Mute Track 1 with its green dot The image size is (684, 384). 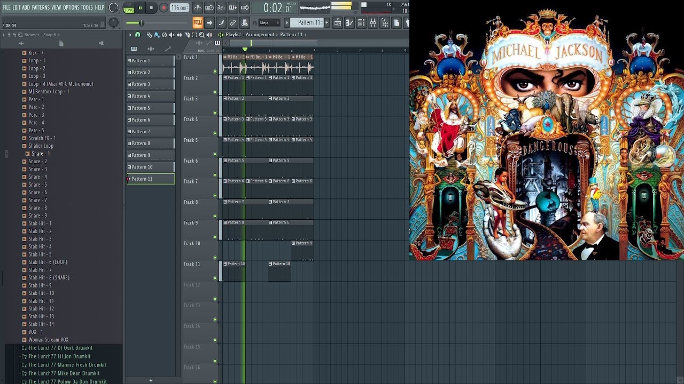[215, 71]
